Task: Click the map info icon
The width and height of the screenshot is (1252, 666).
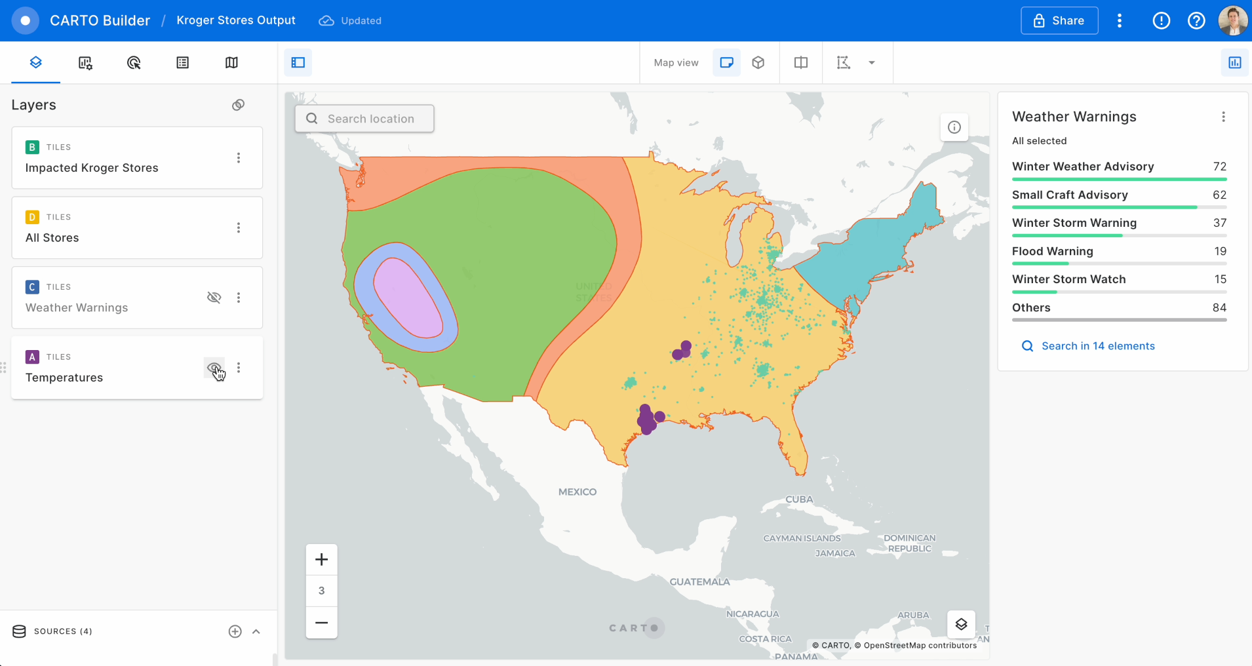Action: 954,127
